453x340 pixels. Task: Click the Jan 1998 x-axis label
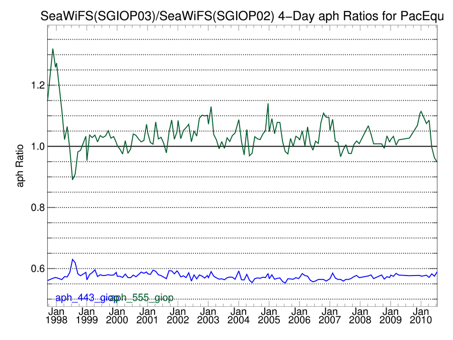(56, 316)
